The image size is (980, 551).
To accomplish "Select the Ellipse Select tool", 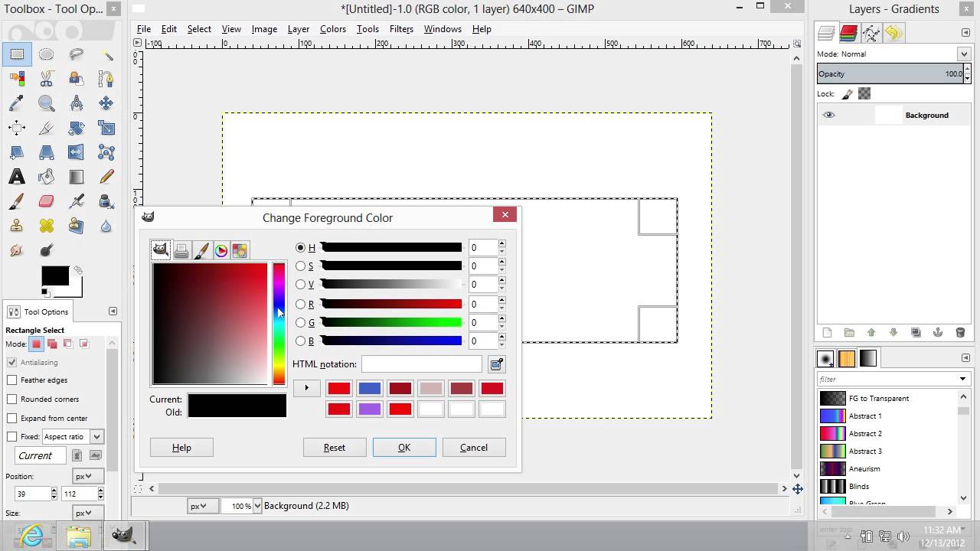I will (x=47, y=54).
